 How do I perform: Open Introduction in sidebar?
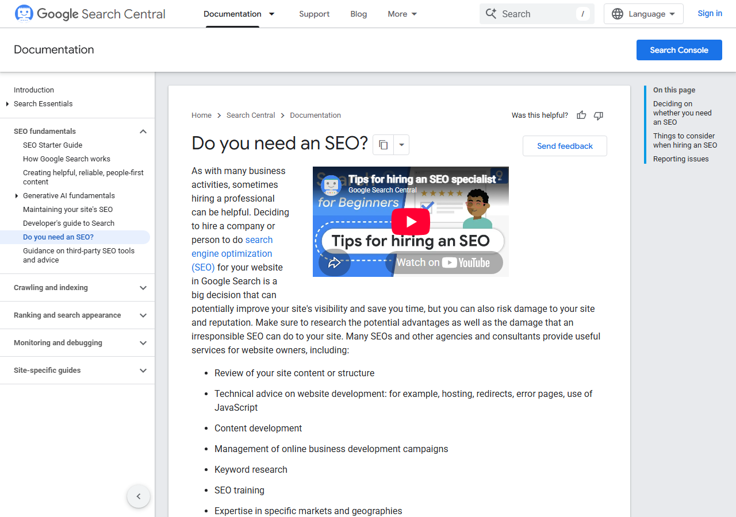[34, 90]
